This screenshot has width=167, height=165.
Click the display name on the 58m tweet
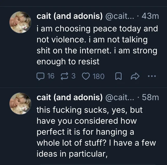(69, 98)
